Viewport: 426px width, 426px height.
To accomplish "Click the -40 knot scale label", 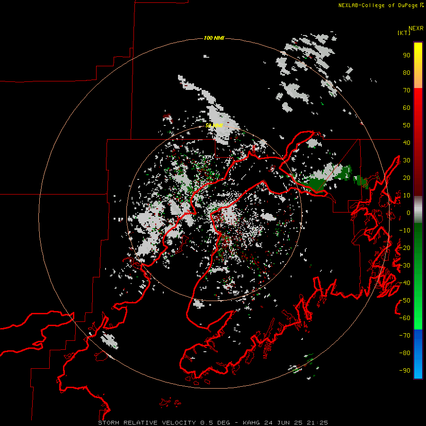I will [405, 283].
